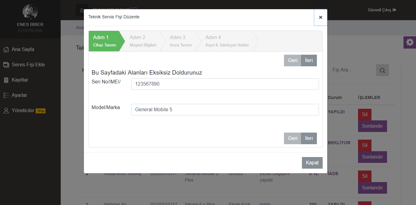Viewport: 416px width, 205px height.
Task: Click the Fiş Ara search field
Action: 352,70
